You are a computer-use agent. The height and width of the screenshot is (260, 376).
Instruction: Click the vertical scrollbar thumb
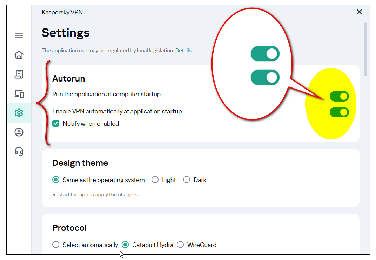(x=365, y=49)
